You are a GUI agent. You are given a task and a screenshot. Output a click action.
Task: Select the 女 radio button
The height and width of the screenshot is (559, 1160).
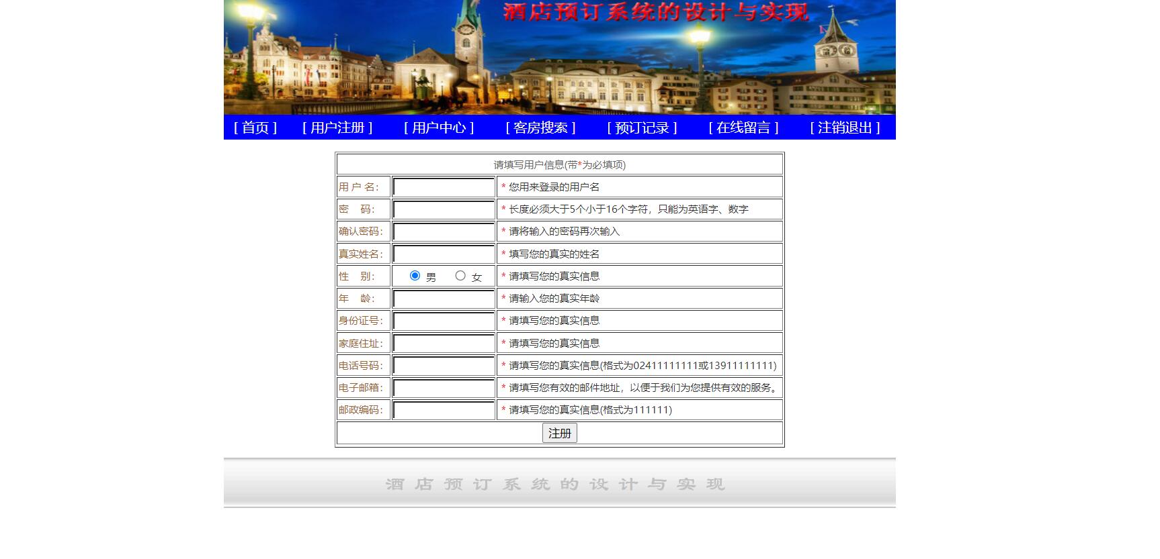click(460, 276)
